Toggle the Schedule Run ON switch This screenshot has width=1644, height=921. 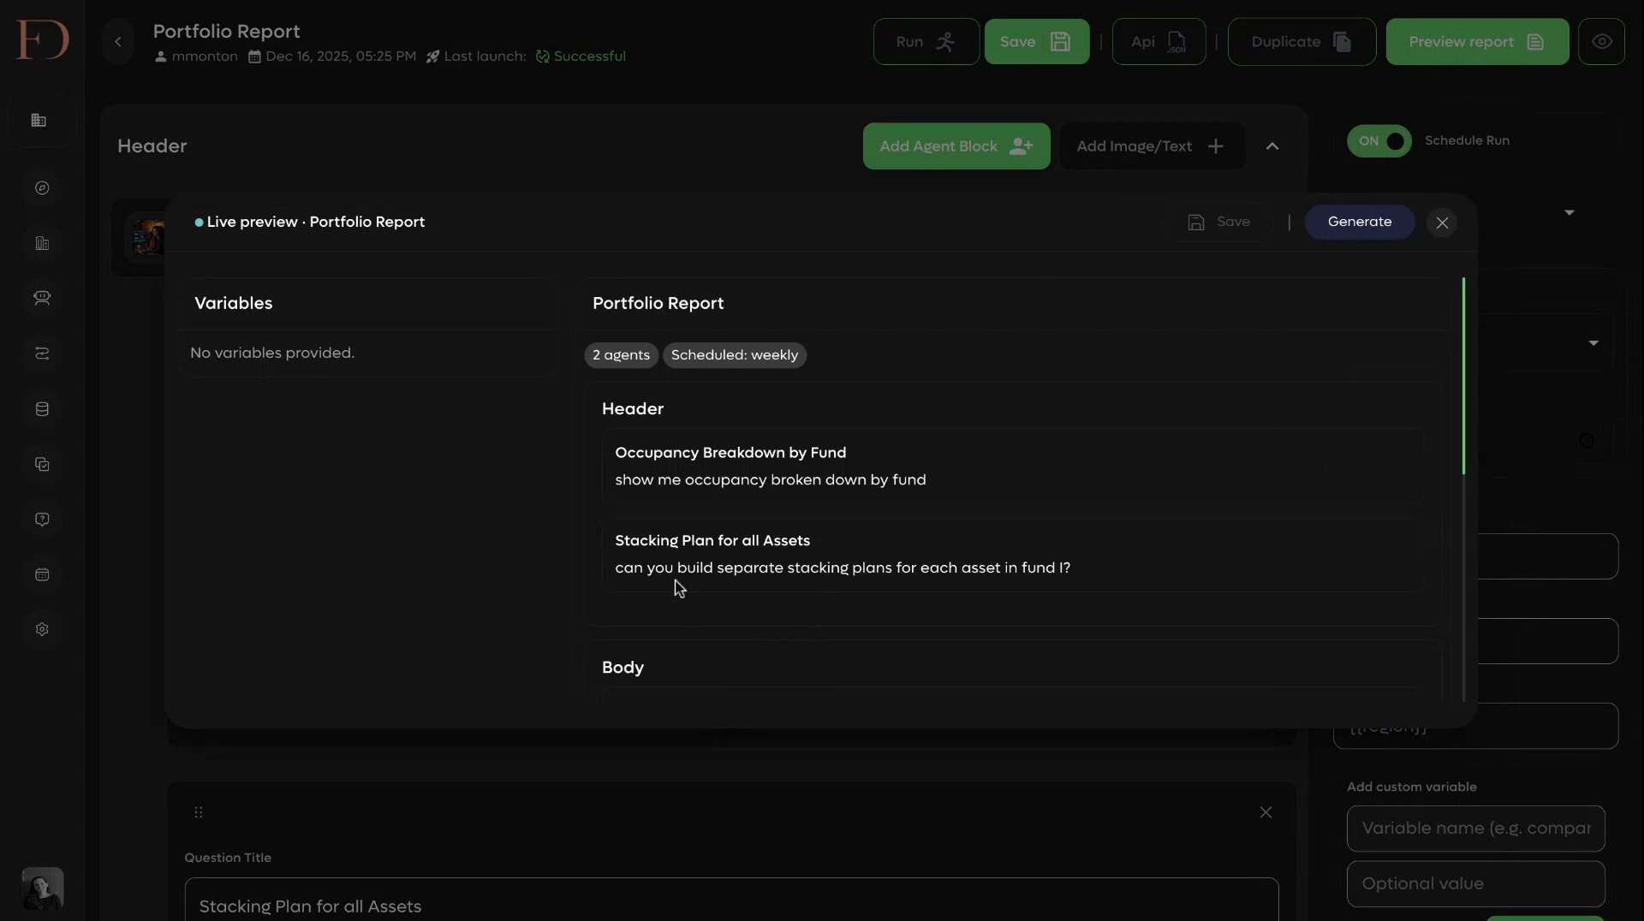click(x=1379, y=141)
